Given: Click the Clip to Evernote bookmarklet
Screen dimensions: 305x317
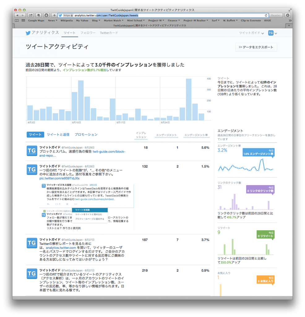Looking at the screenshot, I should [251, 20].
